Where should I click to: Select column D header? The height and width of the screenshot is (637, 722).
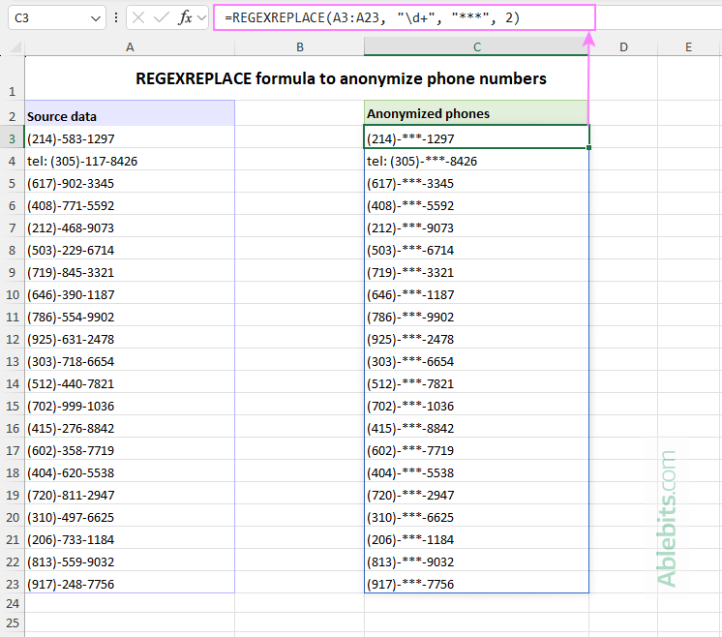click(x=623, y=47)
